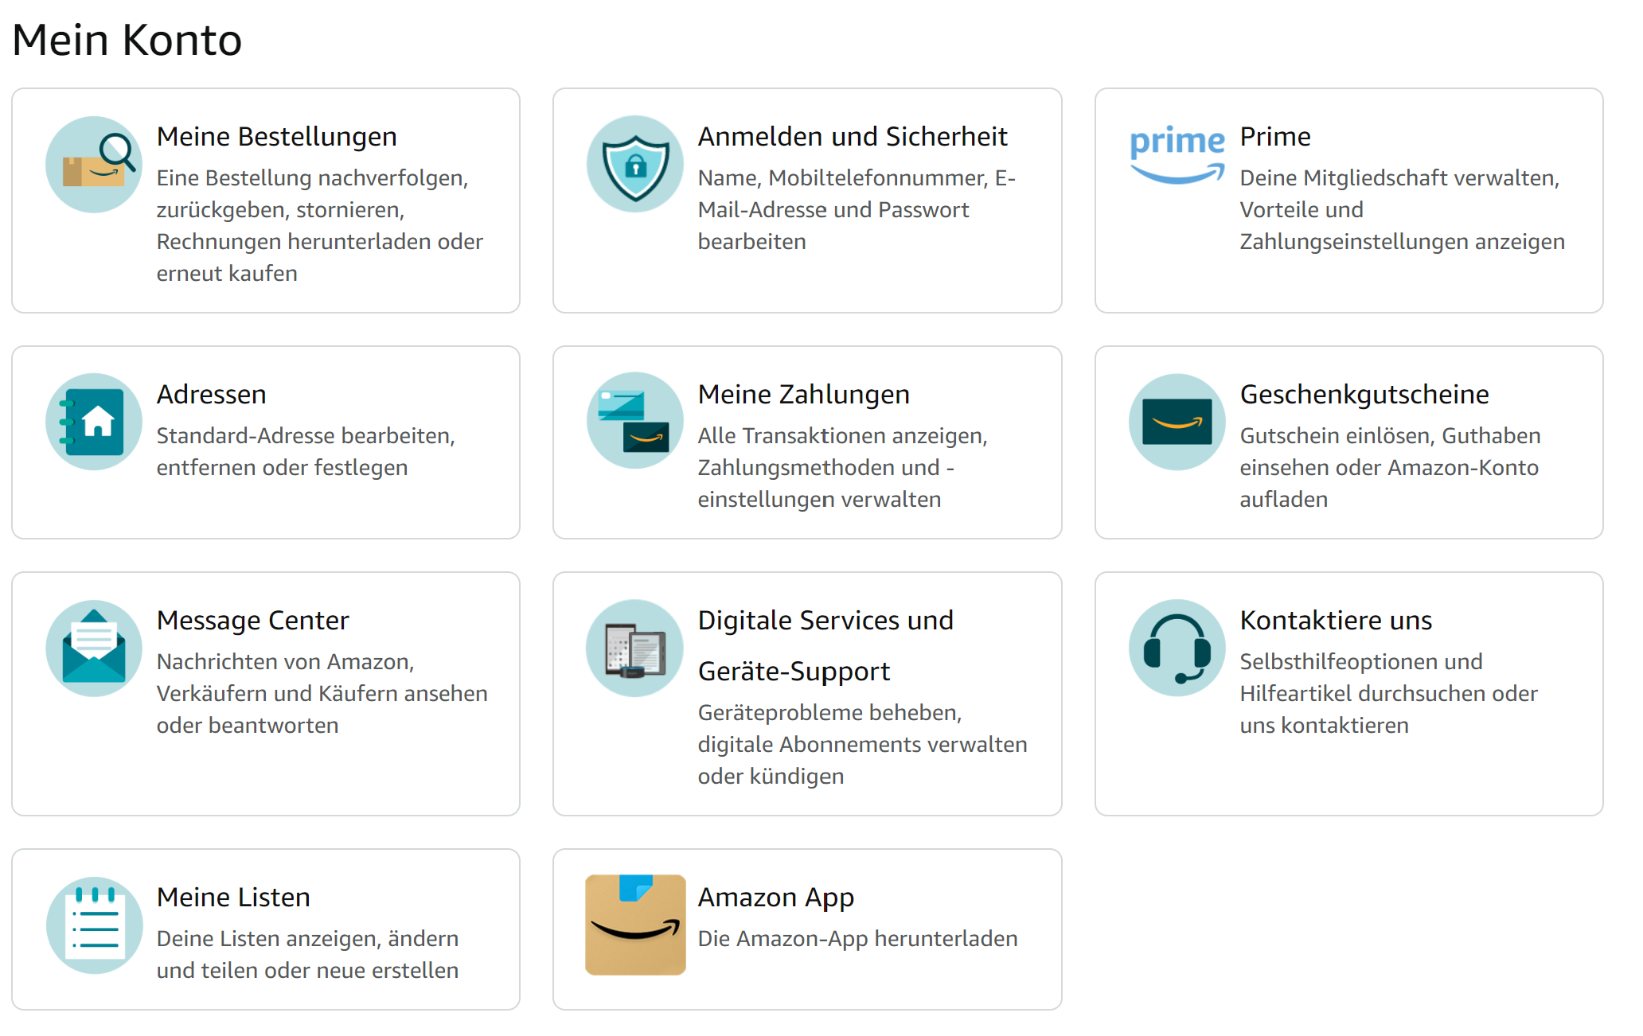
Task: Click the gift card icon
Action: click(1177, 422)
